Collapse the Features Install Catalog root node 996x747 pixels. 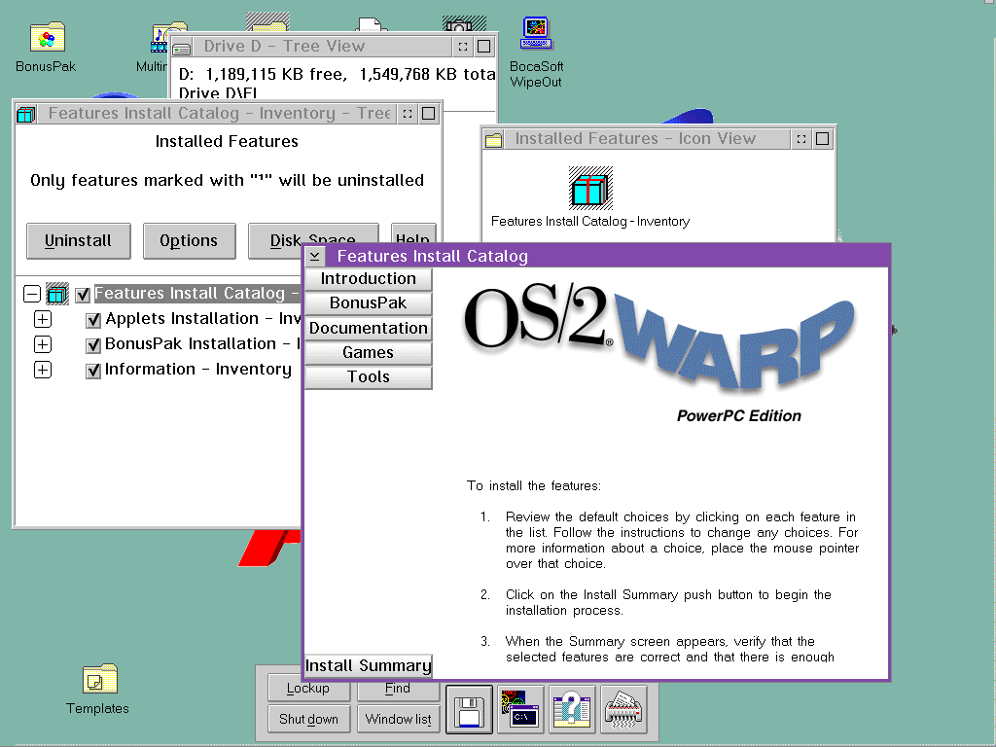coord(32,293)
